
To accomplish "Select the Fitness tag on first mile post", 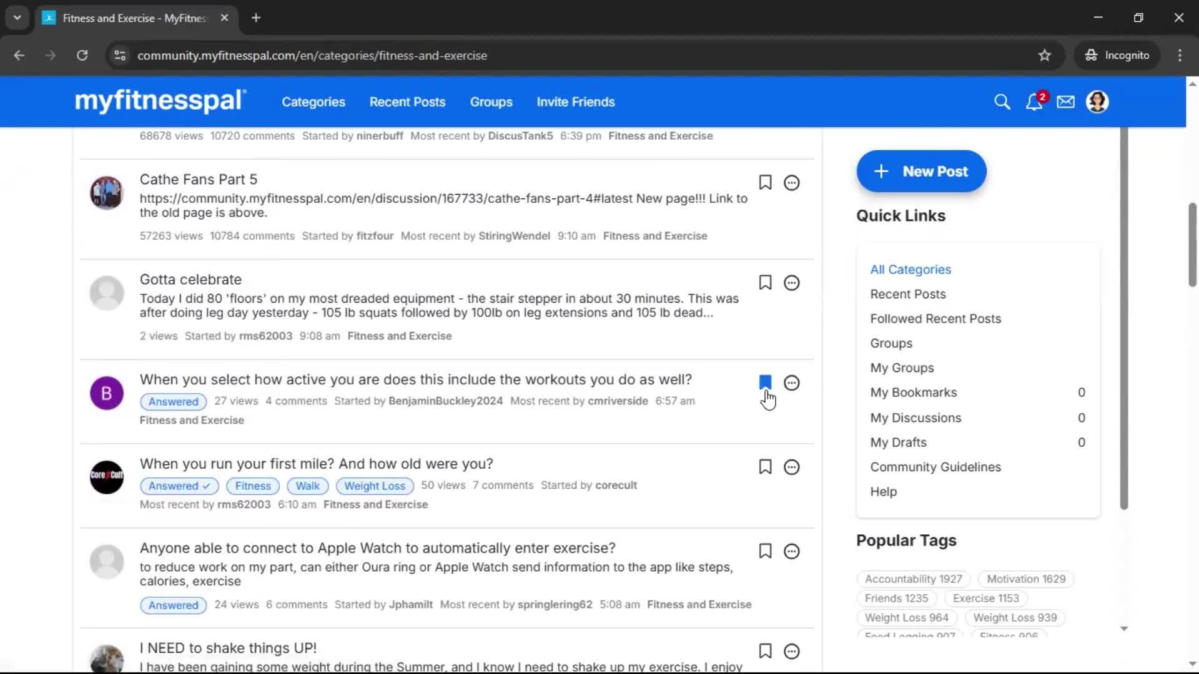I will pyautogui.click(x=253, y=486).
